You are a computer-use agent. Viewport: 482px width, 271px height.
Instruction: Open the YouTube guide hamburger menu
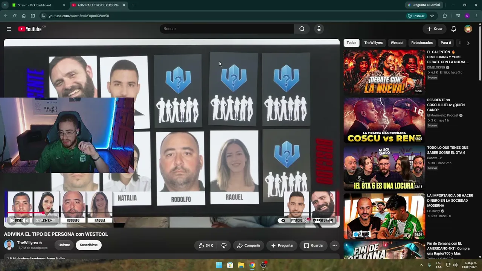point(9,29)
